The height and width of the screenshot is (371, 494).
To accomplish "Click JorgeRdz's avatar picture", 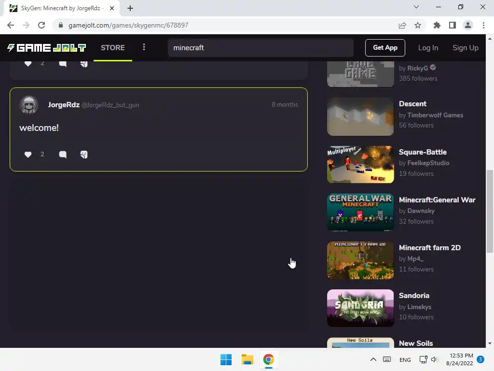I will (x=29, y=105).
